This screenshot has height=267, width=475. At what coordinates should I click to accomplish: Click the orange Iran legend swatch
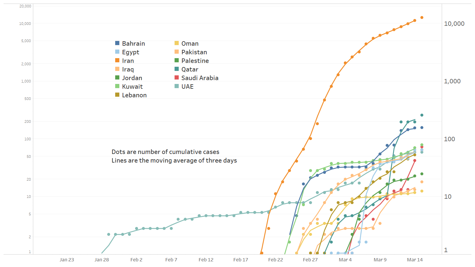[117, 61]
